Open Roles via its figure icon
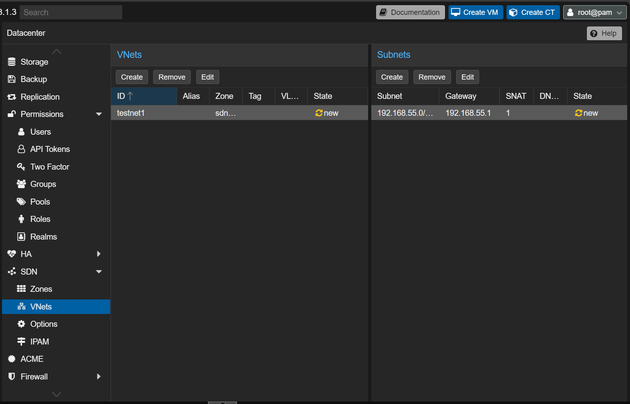630x404 pixels. click(21, 219)
